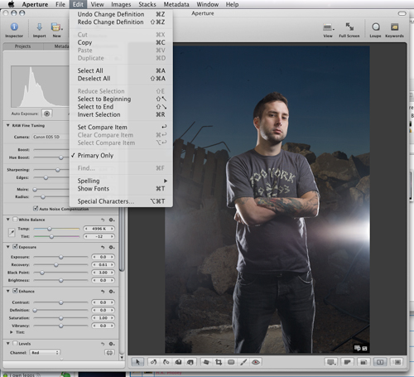Open the Metadata menu in menu bar
The image size is (414, 377).
click(176, 4)
